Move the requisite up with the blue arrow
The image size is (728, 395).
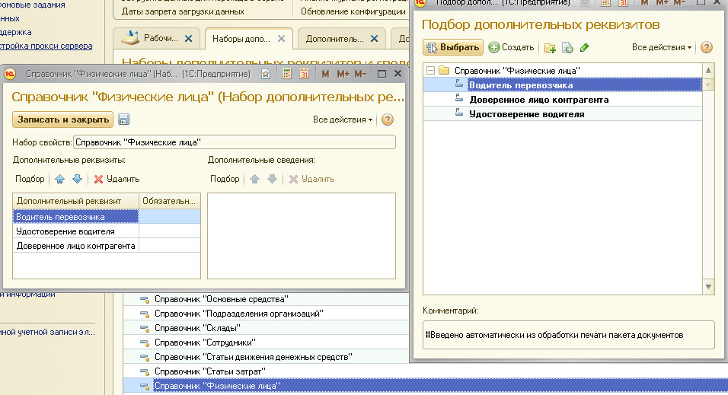click(x=60, y=179)
